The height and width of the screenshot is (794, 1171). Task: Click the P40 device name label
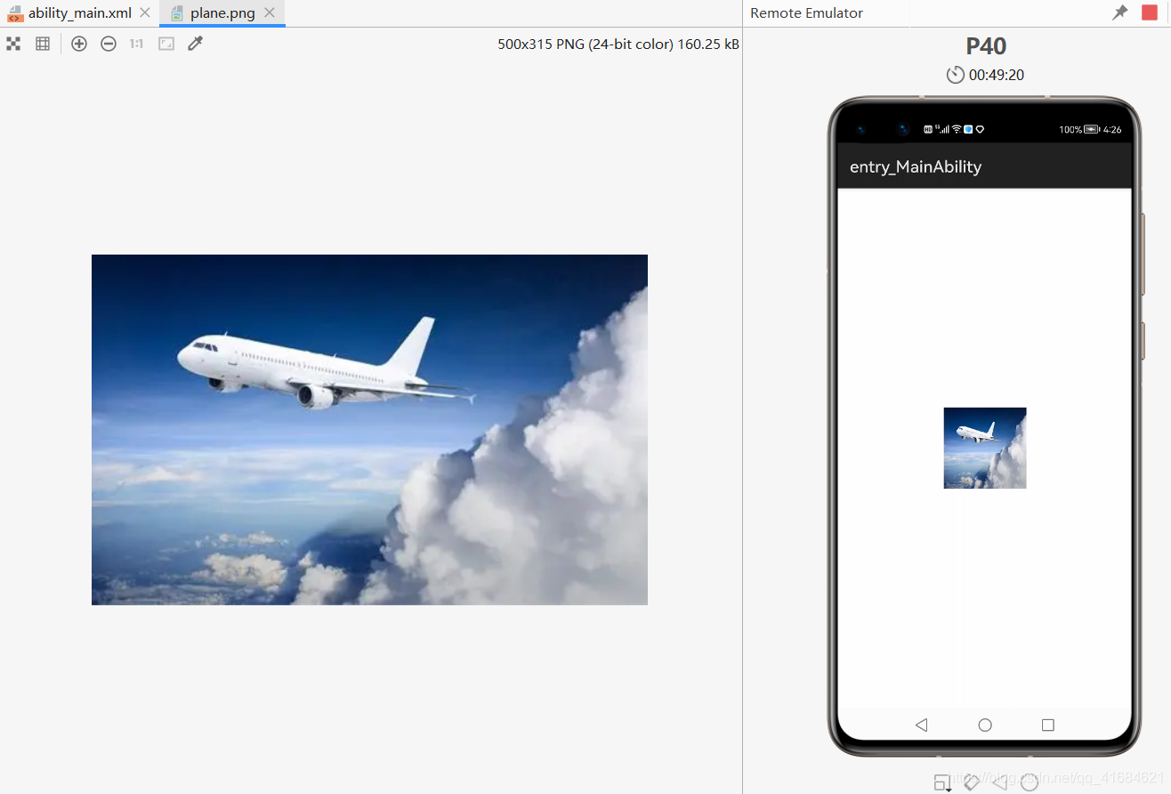pos(986,46)
